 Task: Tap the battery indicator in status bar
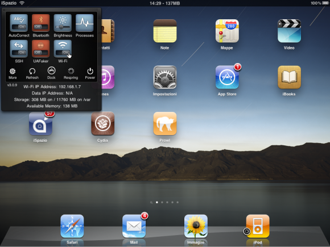pyautogui.click(x=325, y=3)
